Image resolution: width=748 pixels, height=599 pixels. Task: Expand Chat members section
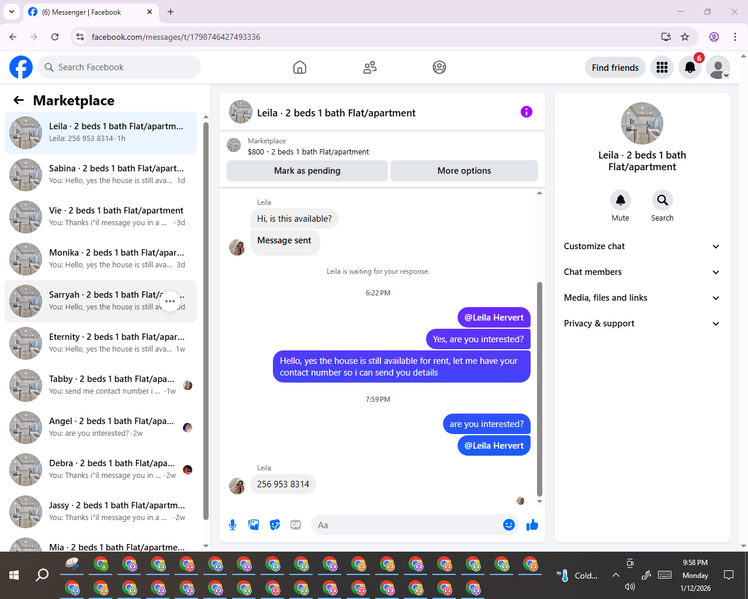coord(642,272)
